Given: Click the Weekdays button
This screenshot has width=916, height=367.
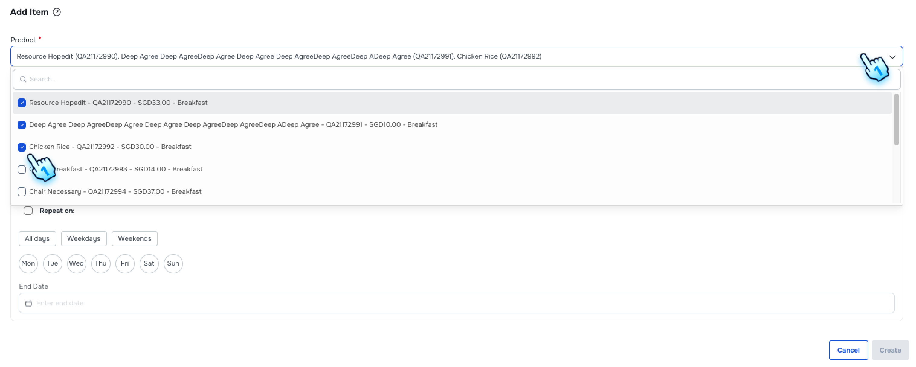Looking at the screenshot, I should pyautogui.click(x=84, y=239).
